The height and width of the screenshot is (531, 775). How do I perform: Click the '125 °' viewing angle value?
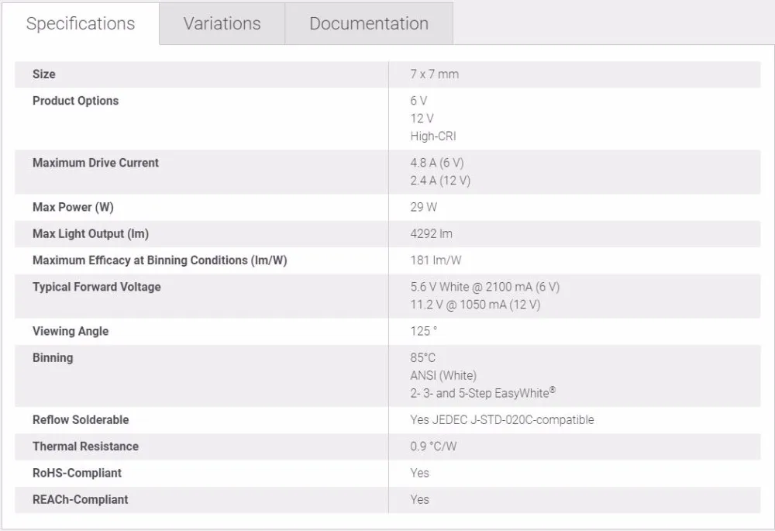pyautogui.click(x=424, y=331)
